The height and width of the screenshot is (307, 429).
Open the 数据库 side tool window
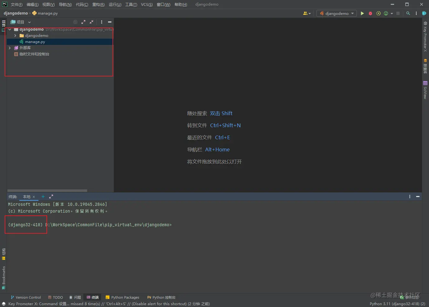(x=425, y=66)
